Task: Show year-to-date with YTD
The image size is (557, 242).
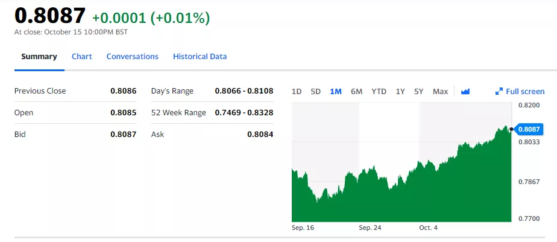Action: 379,92
